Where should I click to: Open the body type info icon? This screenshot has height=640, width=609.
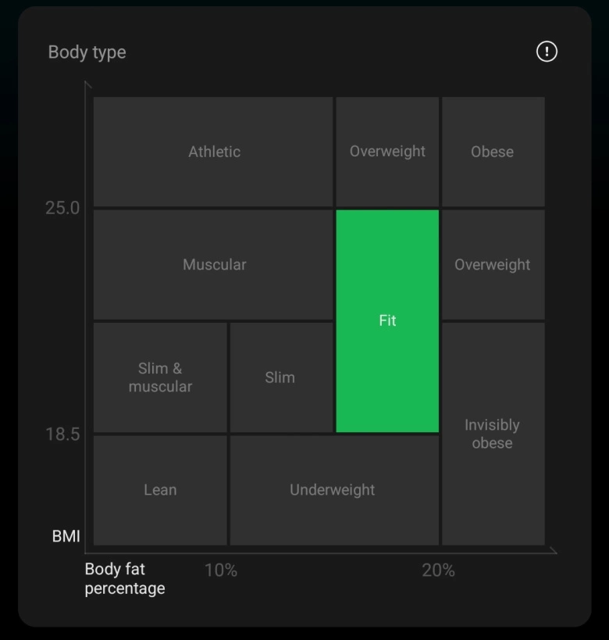(x=547, y=52)
